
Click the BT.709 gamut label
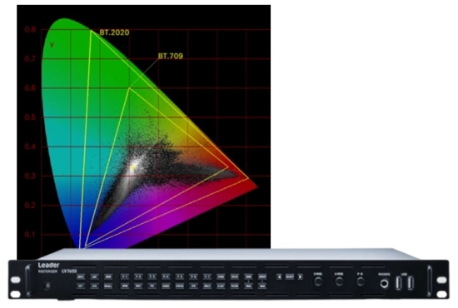[171, 56]
